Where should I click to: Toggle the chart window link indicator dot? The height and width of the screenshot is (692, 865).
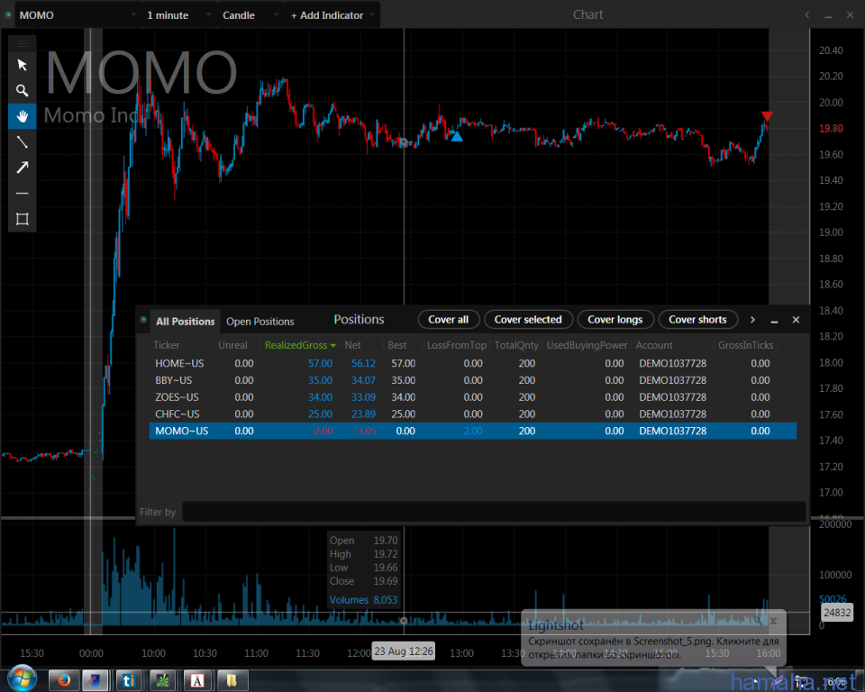(x=9, y=15)
